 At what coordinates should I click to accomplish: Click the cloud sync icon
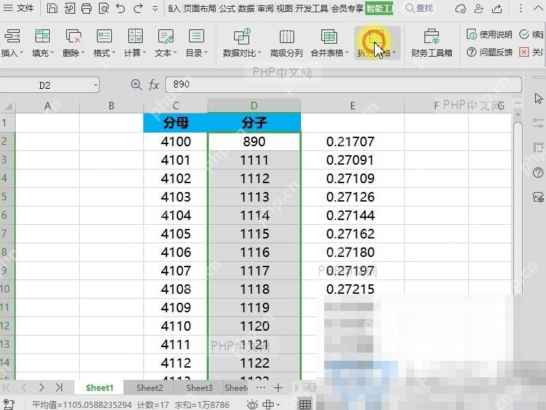pyautogui.click(x=460, y=8)
